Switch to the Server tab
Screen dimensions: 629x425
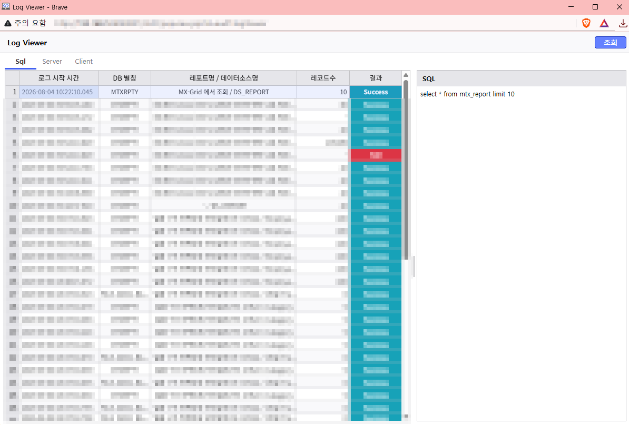[x=52, y=61]
